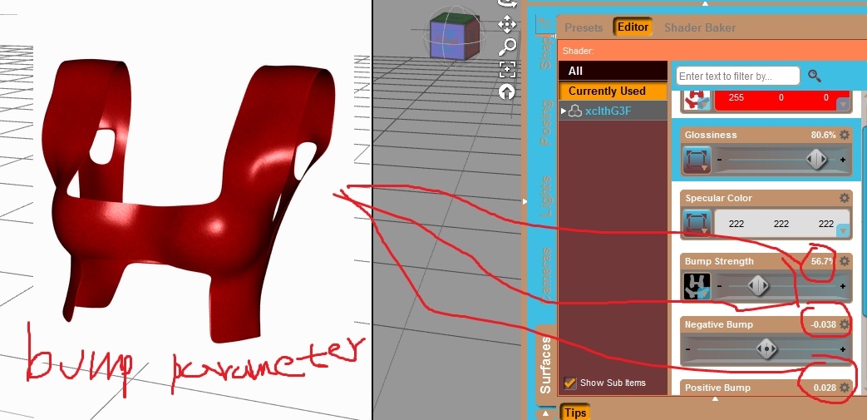Viewport: 867px width, 420px height.
Task: Select the Currently Used category
Action: (x=613, y=91)
